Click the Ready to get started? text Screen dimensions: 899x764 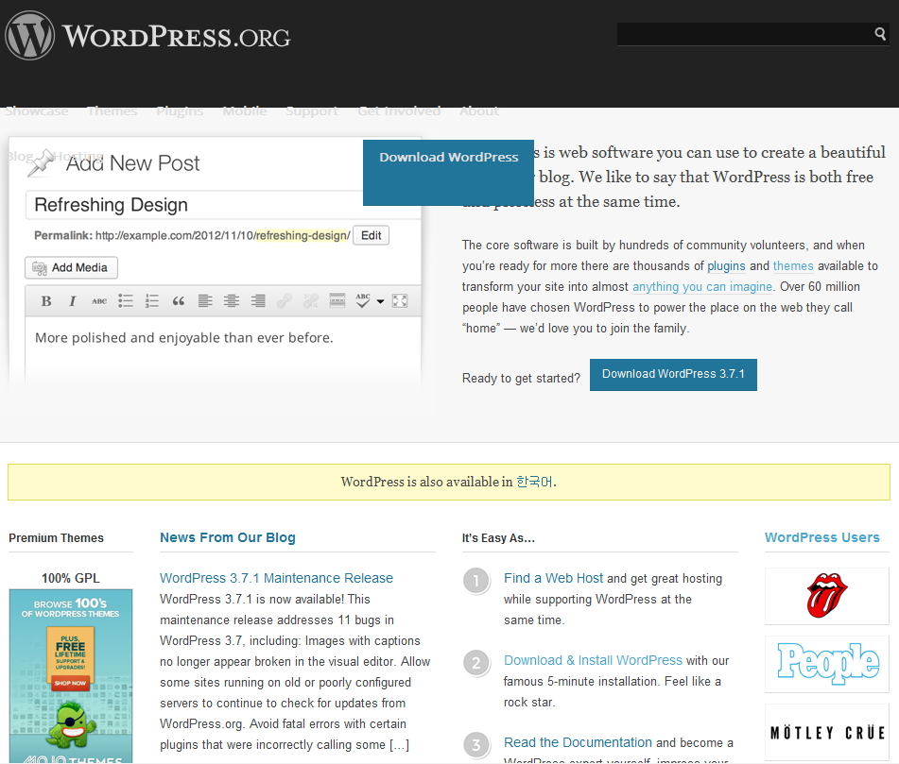coord(521,378)
